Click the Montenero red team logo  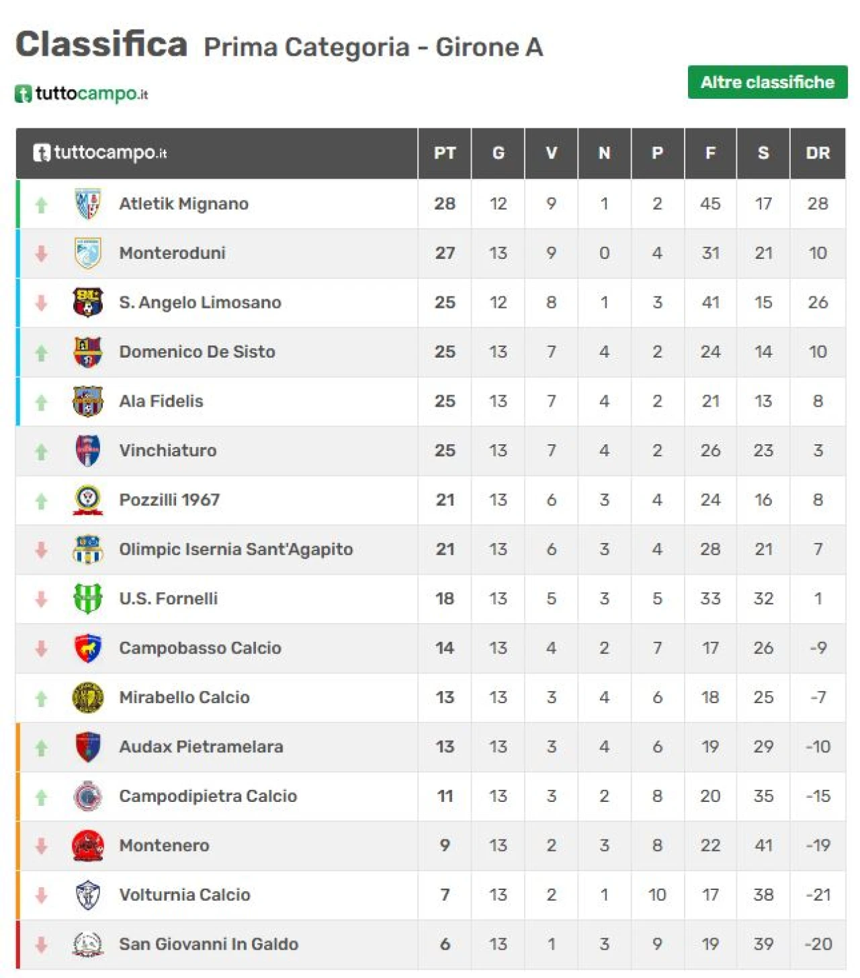pyautogui.click(x=88, y=846)
